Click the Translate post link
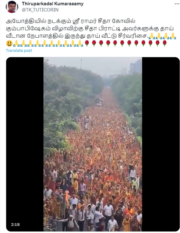This screenshot has width=180, height=233. point(19,50)
